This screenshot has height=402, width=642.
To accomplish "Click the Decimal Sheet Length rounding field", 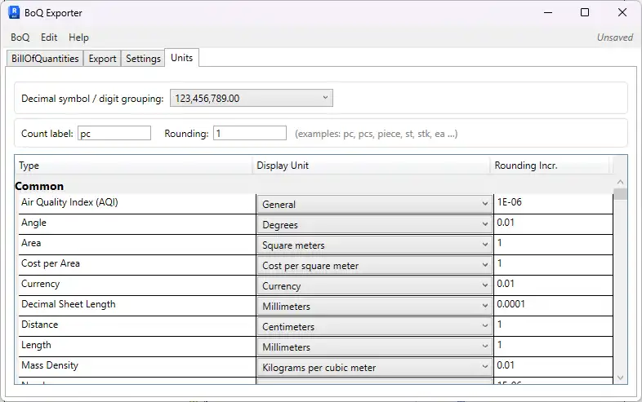I will pos(552,305).
